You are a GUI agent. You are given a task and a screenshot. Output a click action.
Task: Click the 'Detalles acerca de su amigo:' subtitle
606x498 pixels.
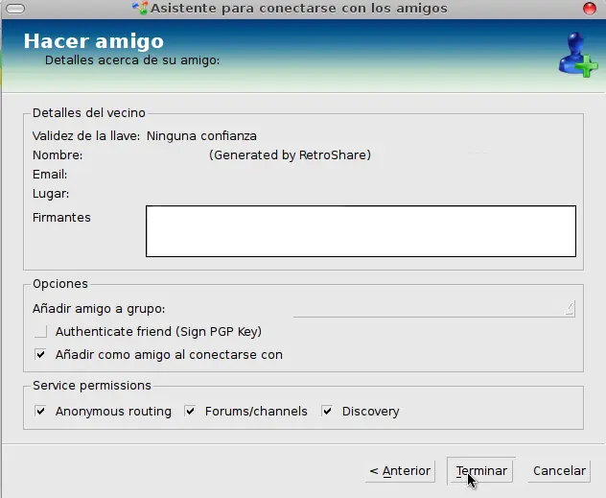132,60
